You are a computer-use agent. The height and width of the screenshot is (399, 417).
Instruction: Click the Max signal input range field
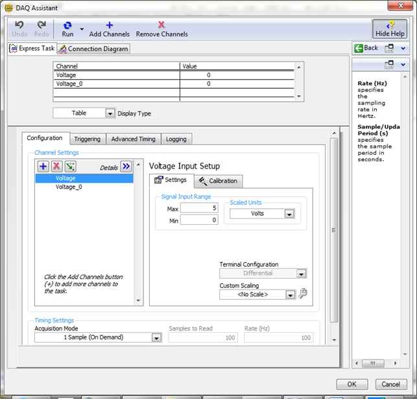click(x=199, y=208)
